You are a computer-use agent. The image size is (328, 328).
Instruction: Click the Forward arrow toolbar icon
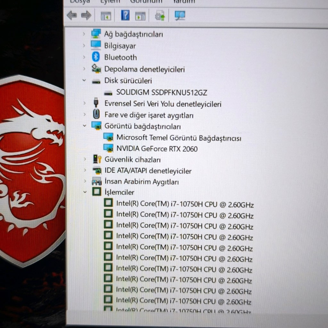86,15
